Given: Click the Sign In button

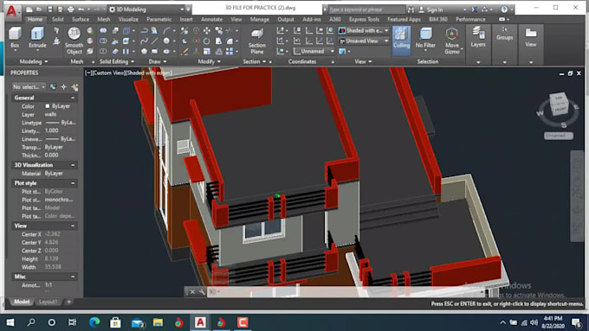Looking at the screenshot, I should (x=430, y=10).
